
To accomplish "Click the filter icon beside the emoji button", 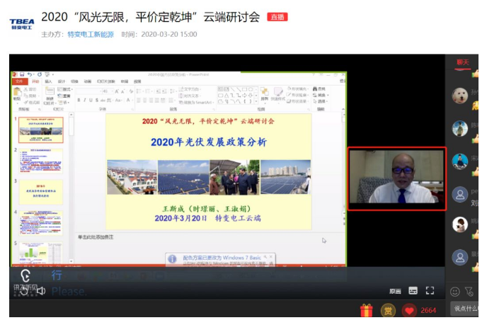I will tap(470, 291).
